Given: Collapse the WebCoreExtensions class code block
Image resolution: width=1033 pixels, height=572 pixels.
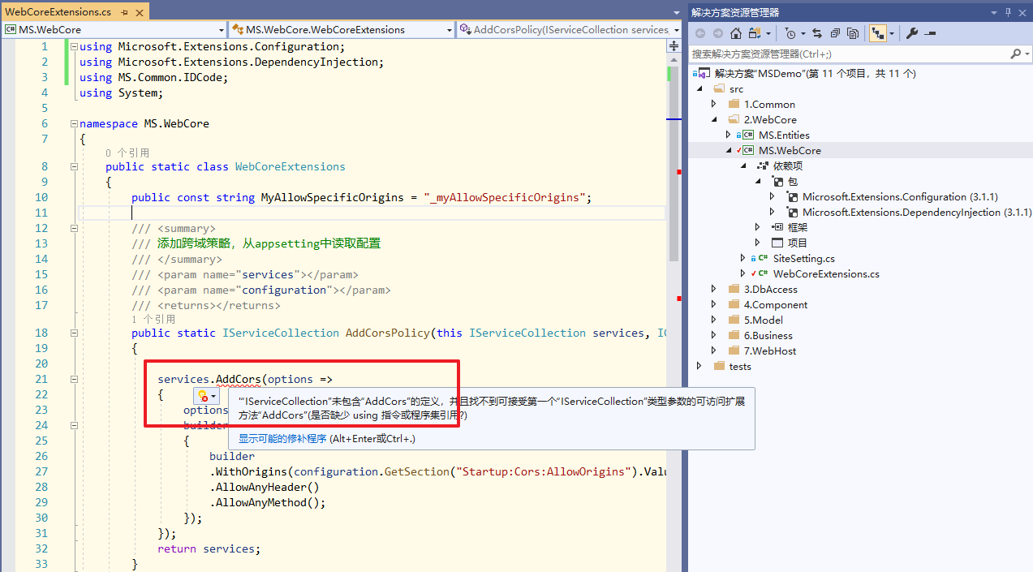Looking at the screenshot, I should point(74,166).
